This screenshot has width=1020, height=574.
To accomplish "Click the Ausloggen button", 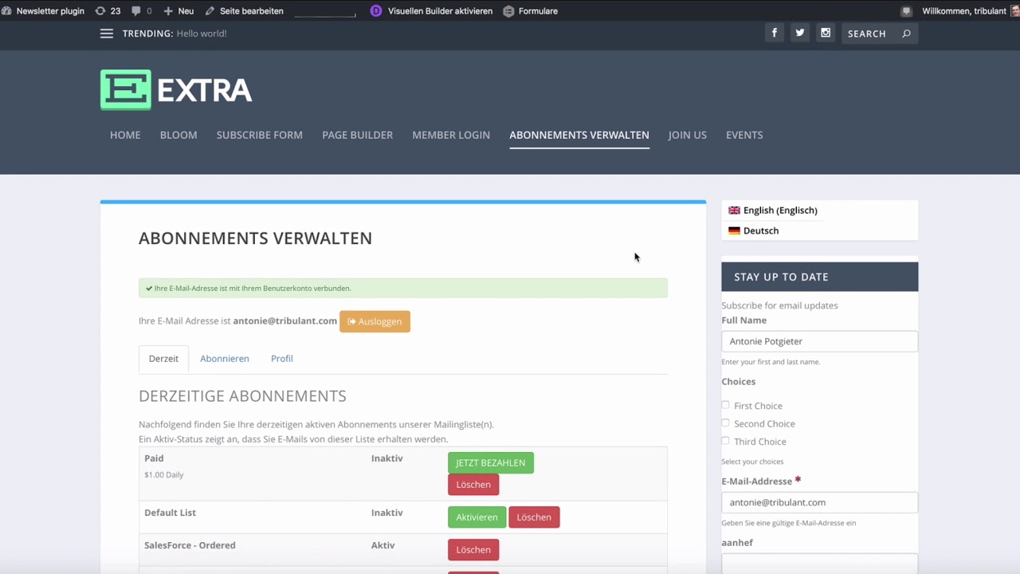I will pyautogui.click(x=375, y=321).
